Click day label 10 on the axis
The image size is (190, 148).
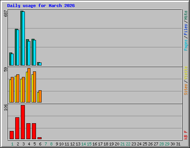(61, 144)
